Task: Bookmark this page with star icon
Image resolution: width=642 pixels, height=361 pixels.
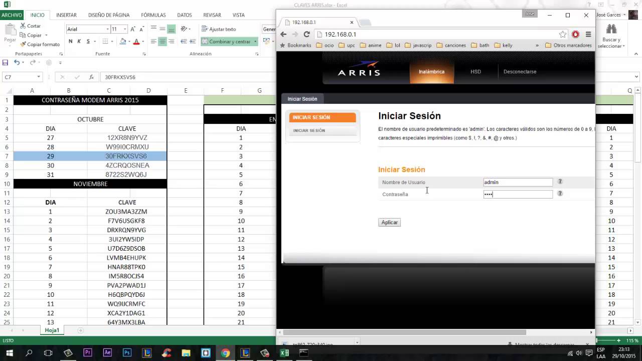Action: coord(563,34)
